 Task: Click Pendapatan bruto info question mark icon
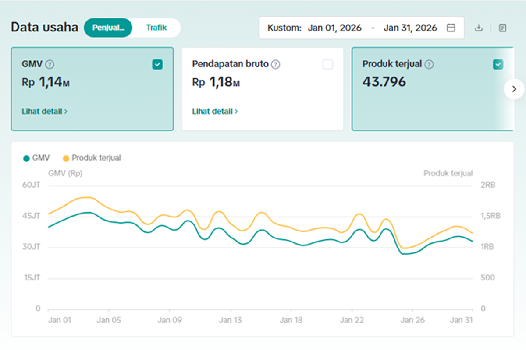coord(275,65)
